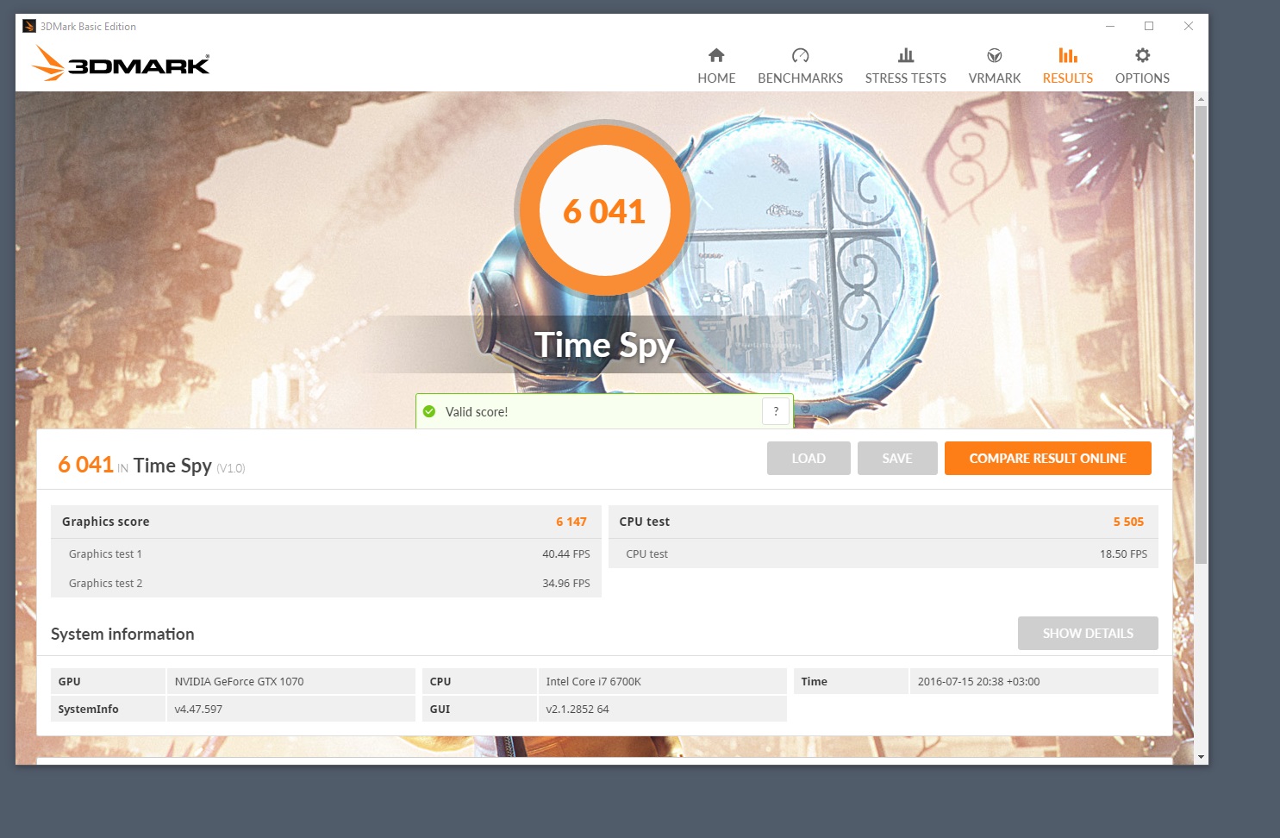Click SHOW DETAILS button
The width and height of the screenshot is (1280, 838).
pos(1088,634)
